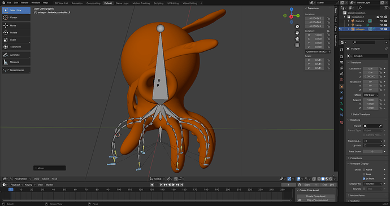Open the Quaternion rotation mode dropdown
The height and width of the screenshot is (206, 390).
pos(318,52)
